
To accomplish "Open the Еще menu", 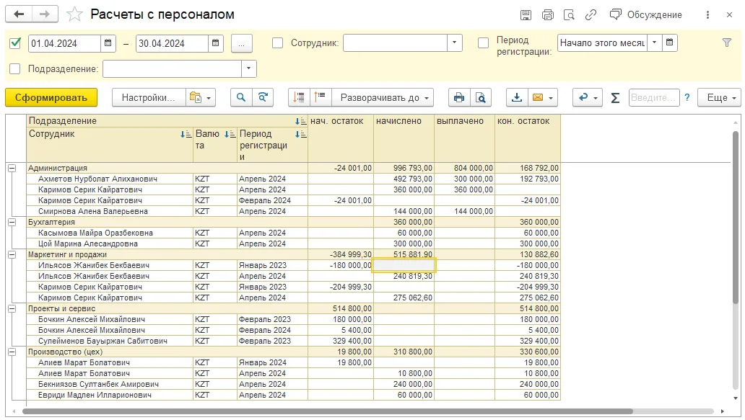I will point(719,98).
